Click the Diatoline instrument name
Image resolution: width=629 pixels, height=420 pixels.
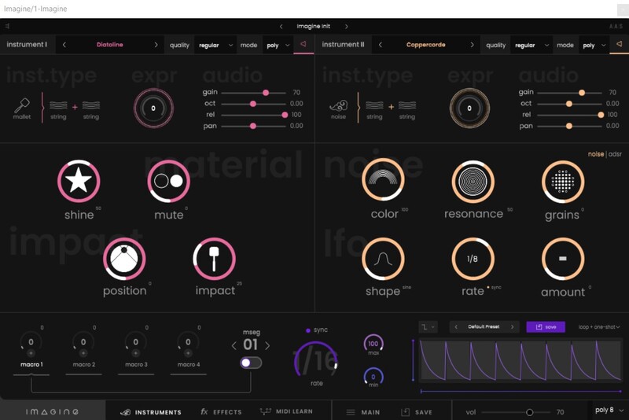[109, 45]
